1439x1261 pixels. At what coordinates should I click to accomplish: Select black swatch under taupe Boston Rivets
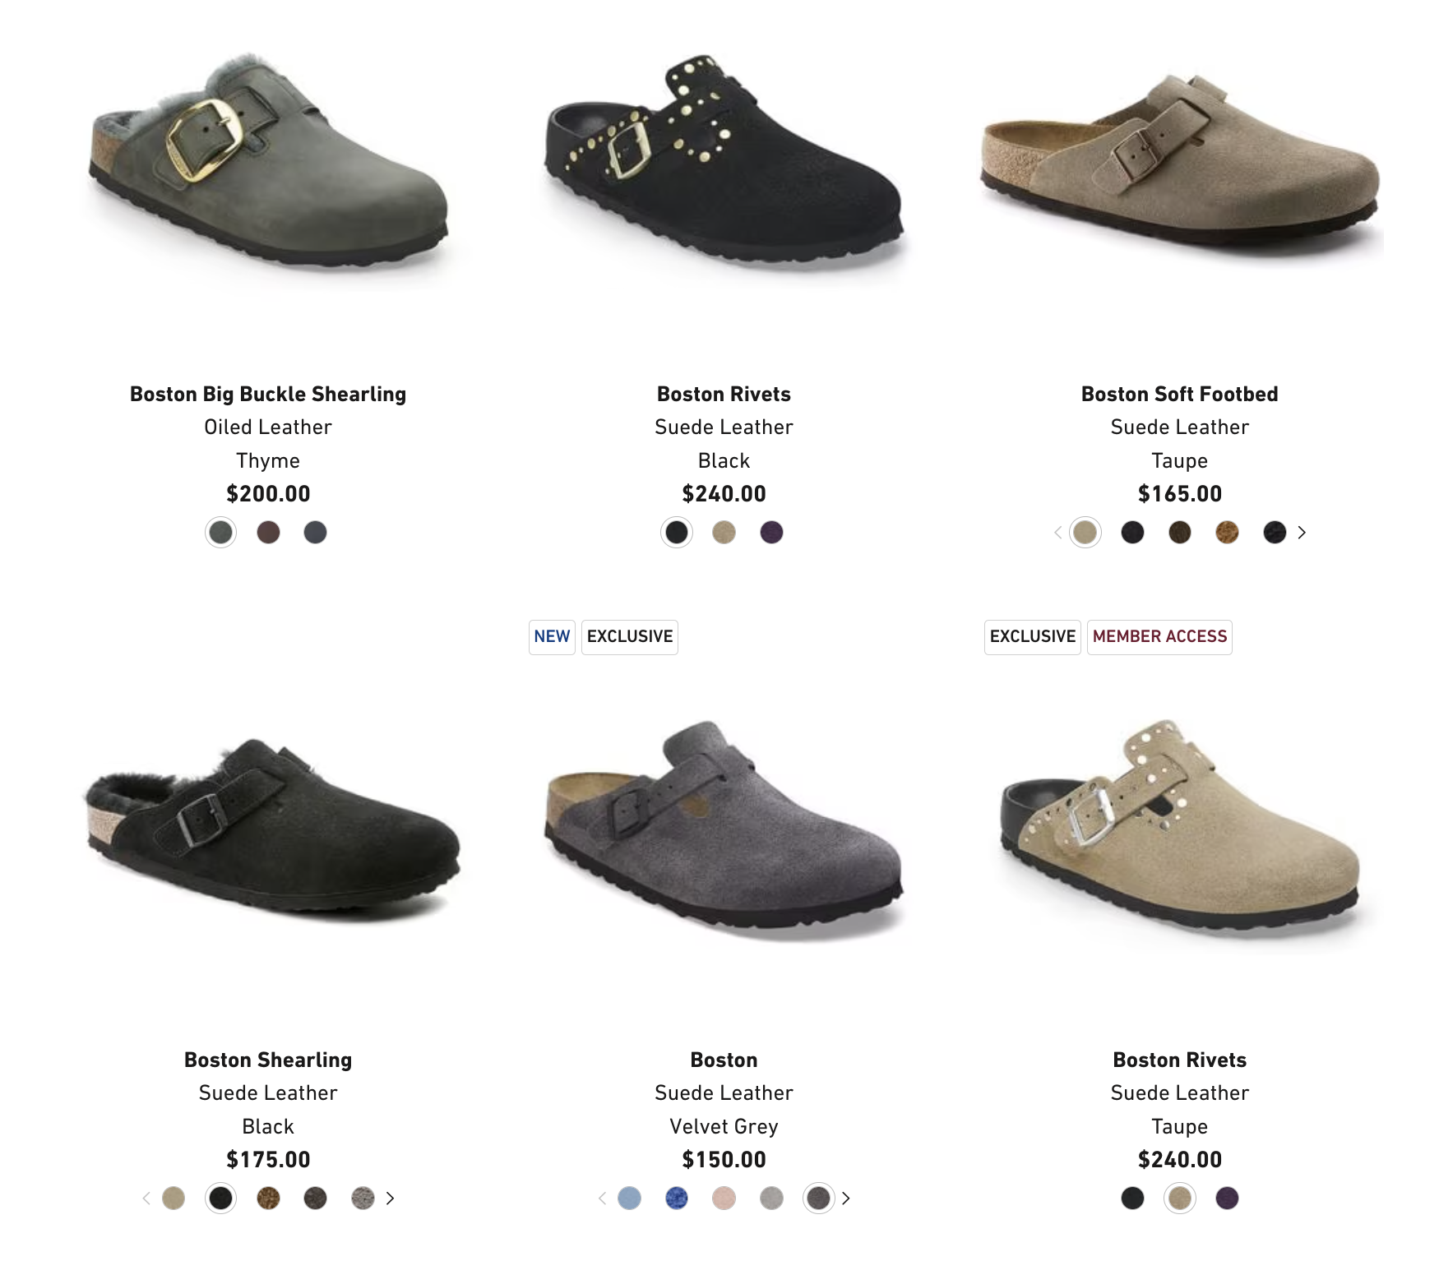pyautogui.click(x=1132, y=1199)
